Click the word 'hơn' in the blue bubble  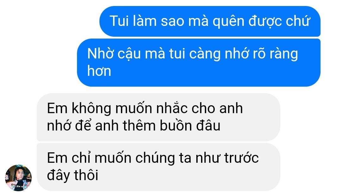[99, 71]
